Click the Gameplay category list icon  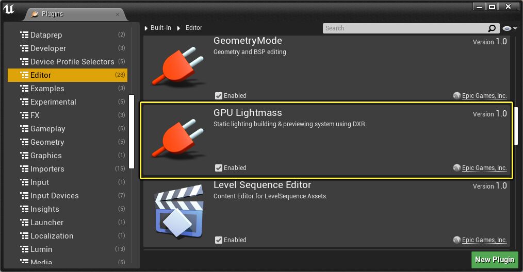[24, 129]
